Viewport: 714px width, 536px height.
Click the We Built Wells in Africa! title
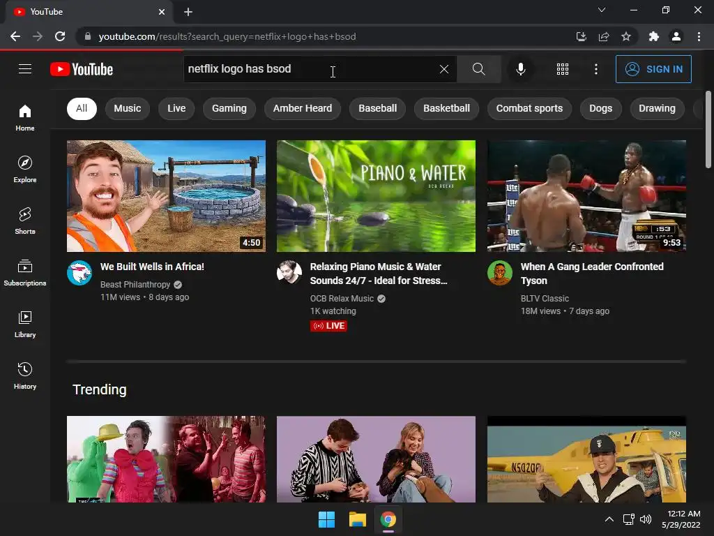tap(152, 267)
